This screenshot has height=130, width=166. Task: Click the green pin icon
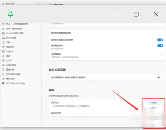click(x=10, y=14)
